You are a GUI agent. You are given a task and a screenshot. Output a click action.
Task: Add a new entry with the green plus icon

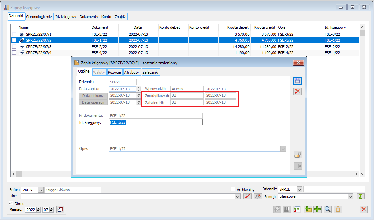[x=317, y=209]
